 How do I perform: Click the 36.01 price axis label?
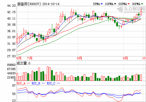(11, 31)
